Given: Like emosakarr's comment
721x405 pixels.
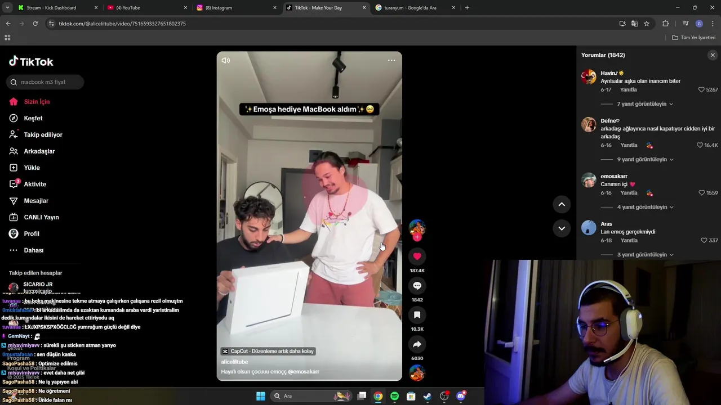Looking at the screenshot, I should click(702, 193).
